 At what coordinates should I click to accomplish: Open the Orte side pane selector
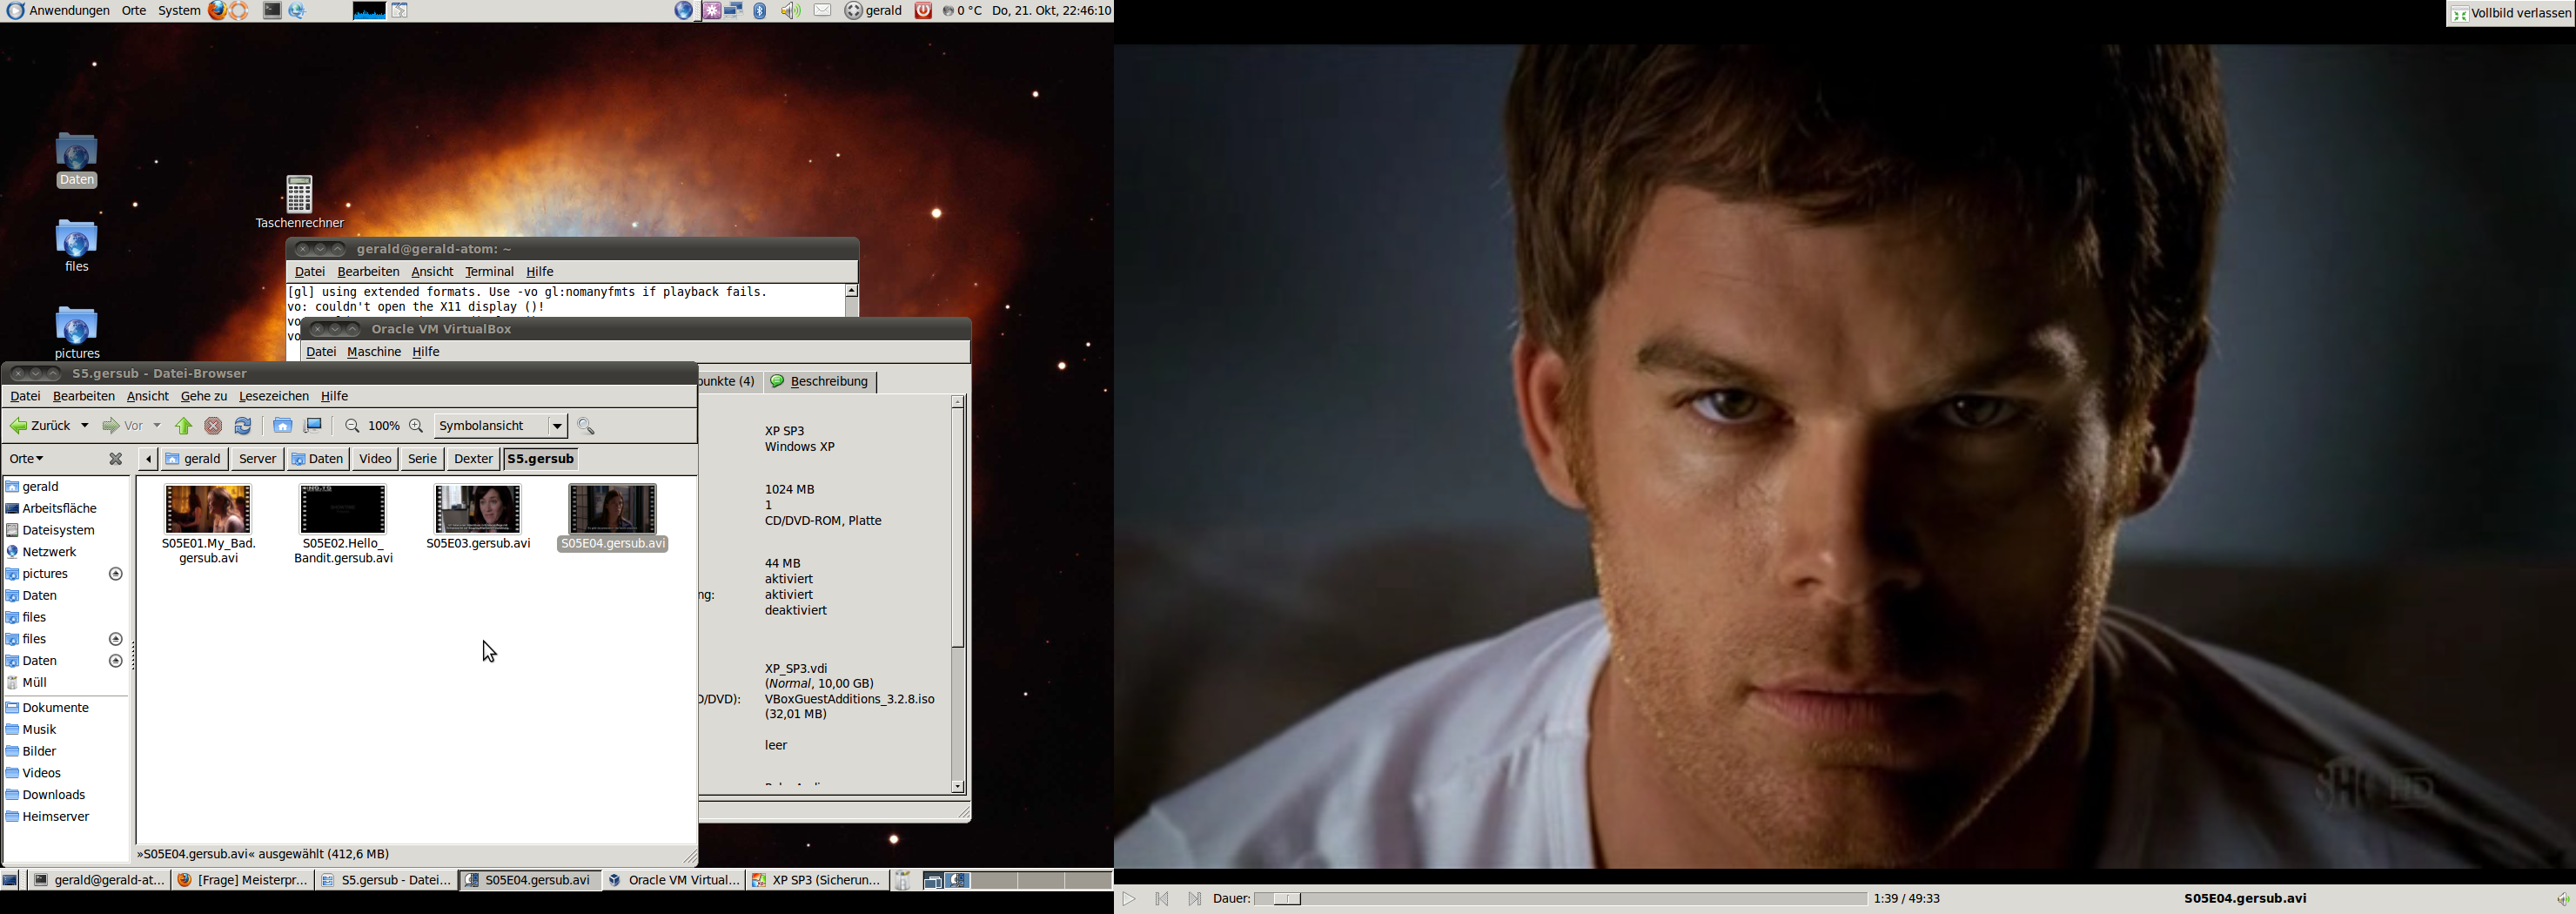[27, 459]
